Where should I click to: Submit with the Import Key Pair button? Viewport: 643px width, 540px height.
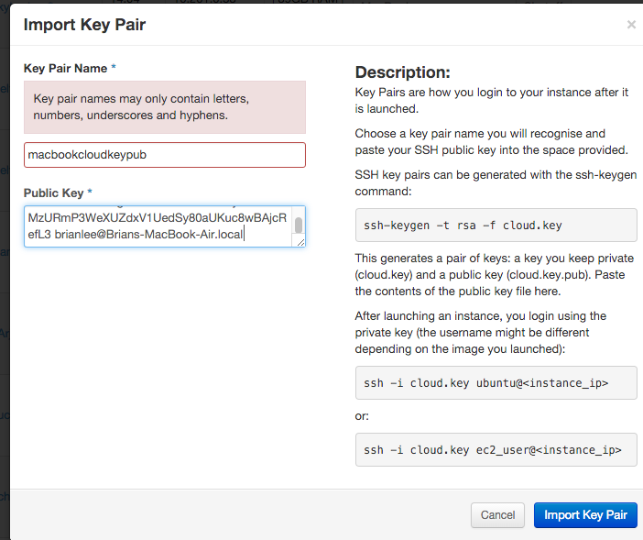point(584,514)
